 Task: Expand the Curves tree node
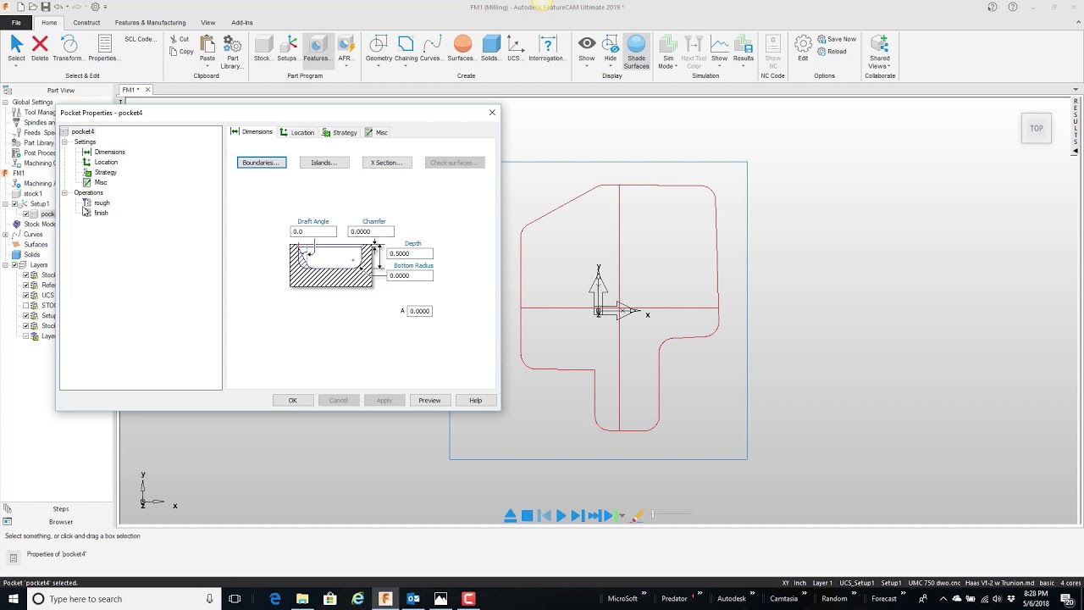(5, 235)
